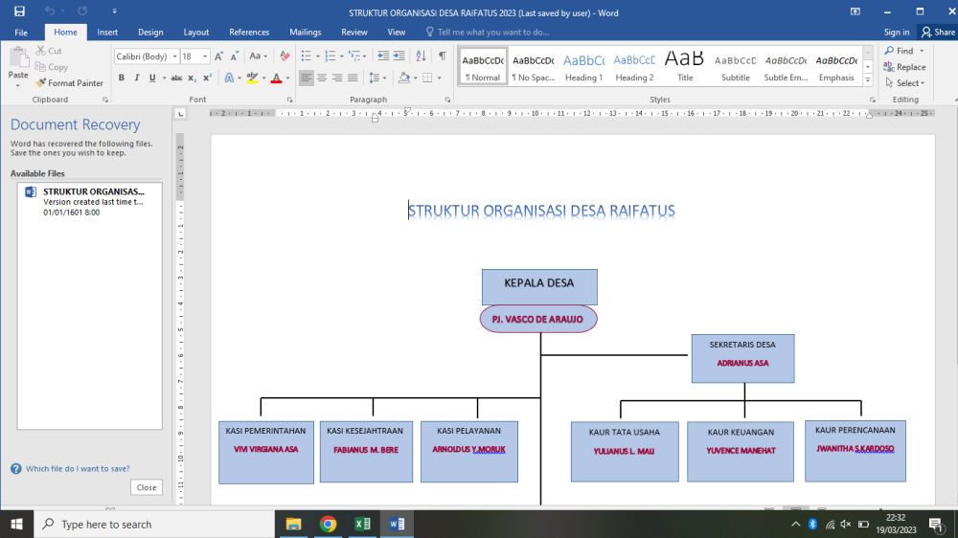Increase font size with Grow Font icon
This screenshot has height=538, width=958.
218,56
